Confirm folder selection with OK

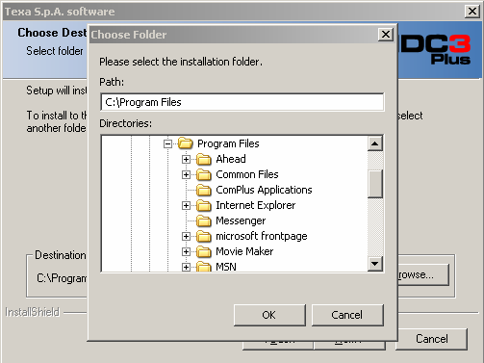pos(269,315)
